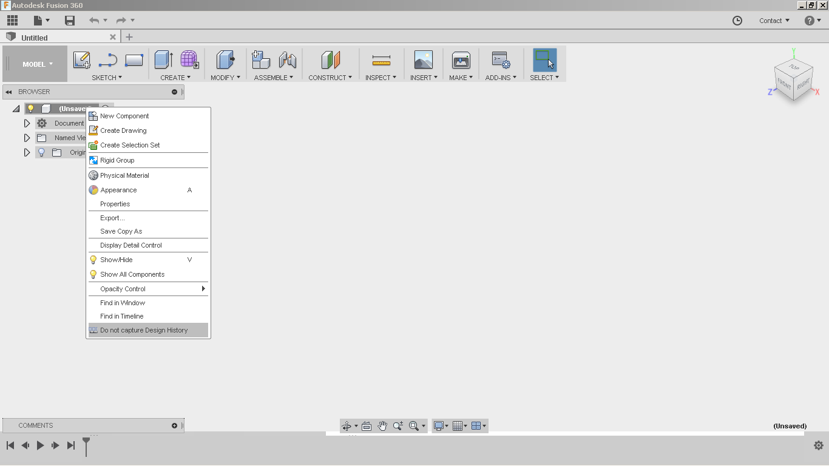
Task: Select the sketch Rectangle tool
Action: 134,60
